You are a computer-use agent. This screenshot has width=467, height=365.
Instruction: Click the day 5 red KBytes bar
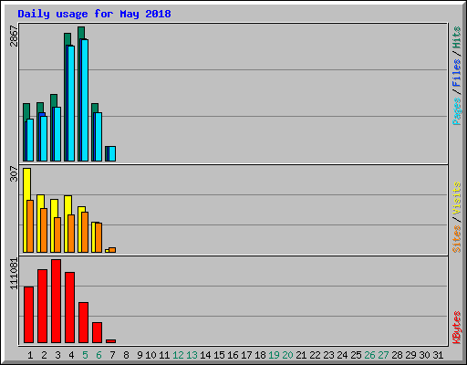click(x=83, y=323)
